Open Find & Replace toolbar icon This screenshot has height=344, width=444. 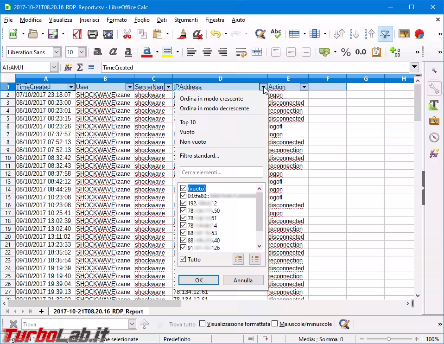(x=260, y=34)
